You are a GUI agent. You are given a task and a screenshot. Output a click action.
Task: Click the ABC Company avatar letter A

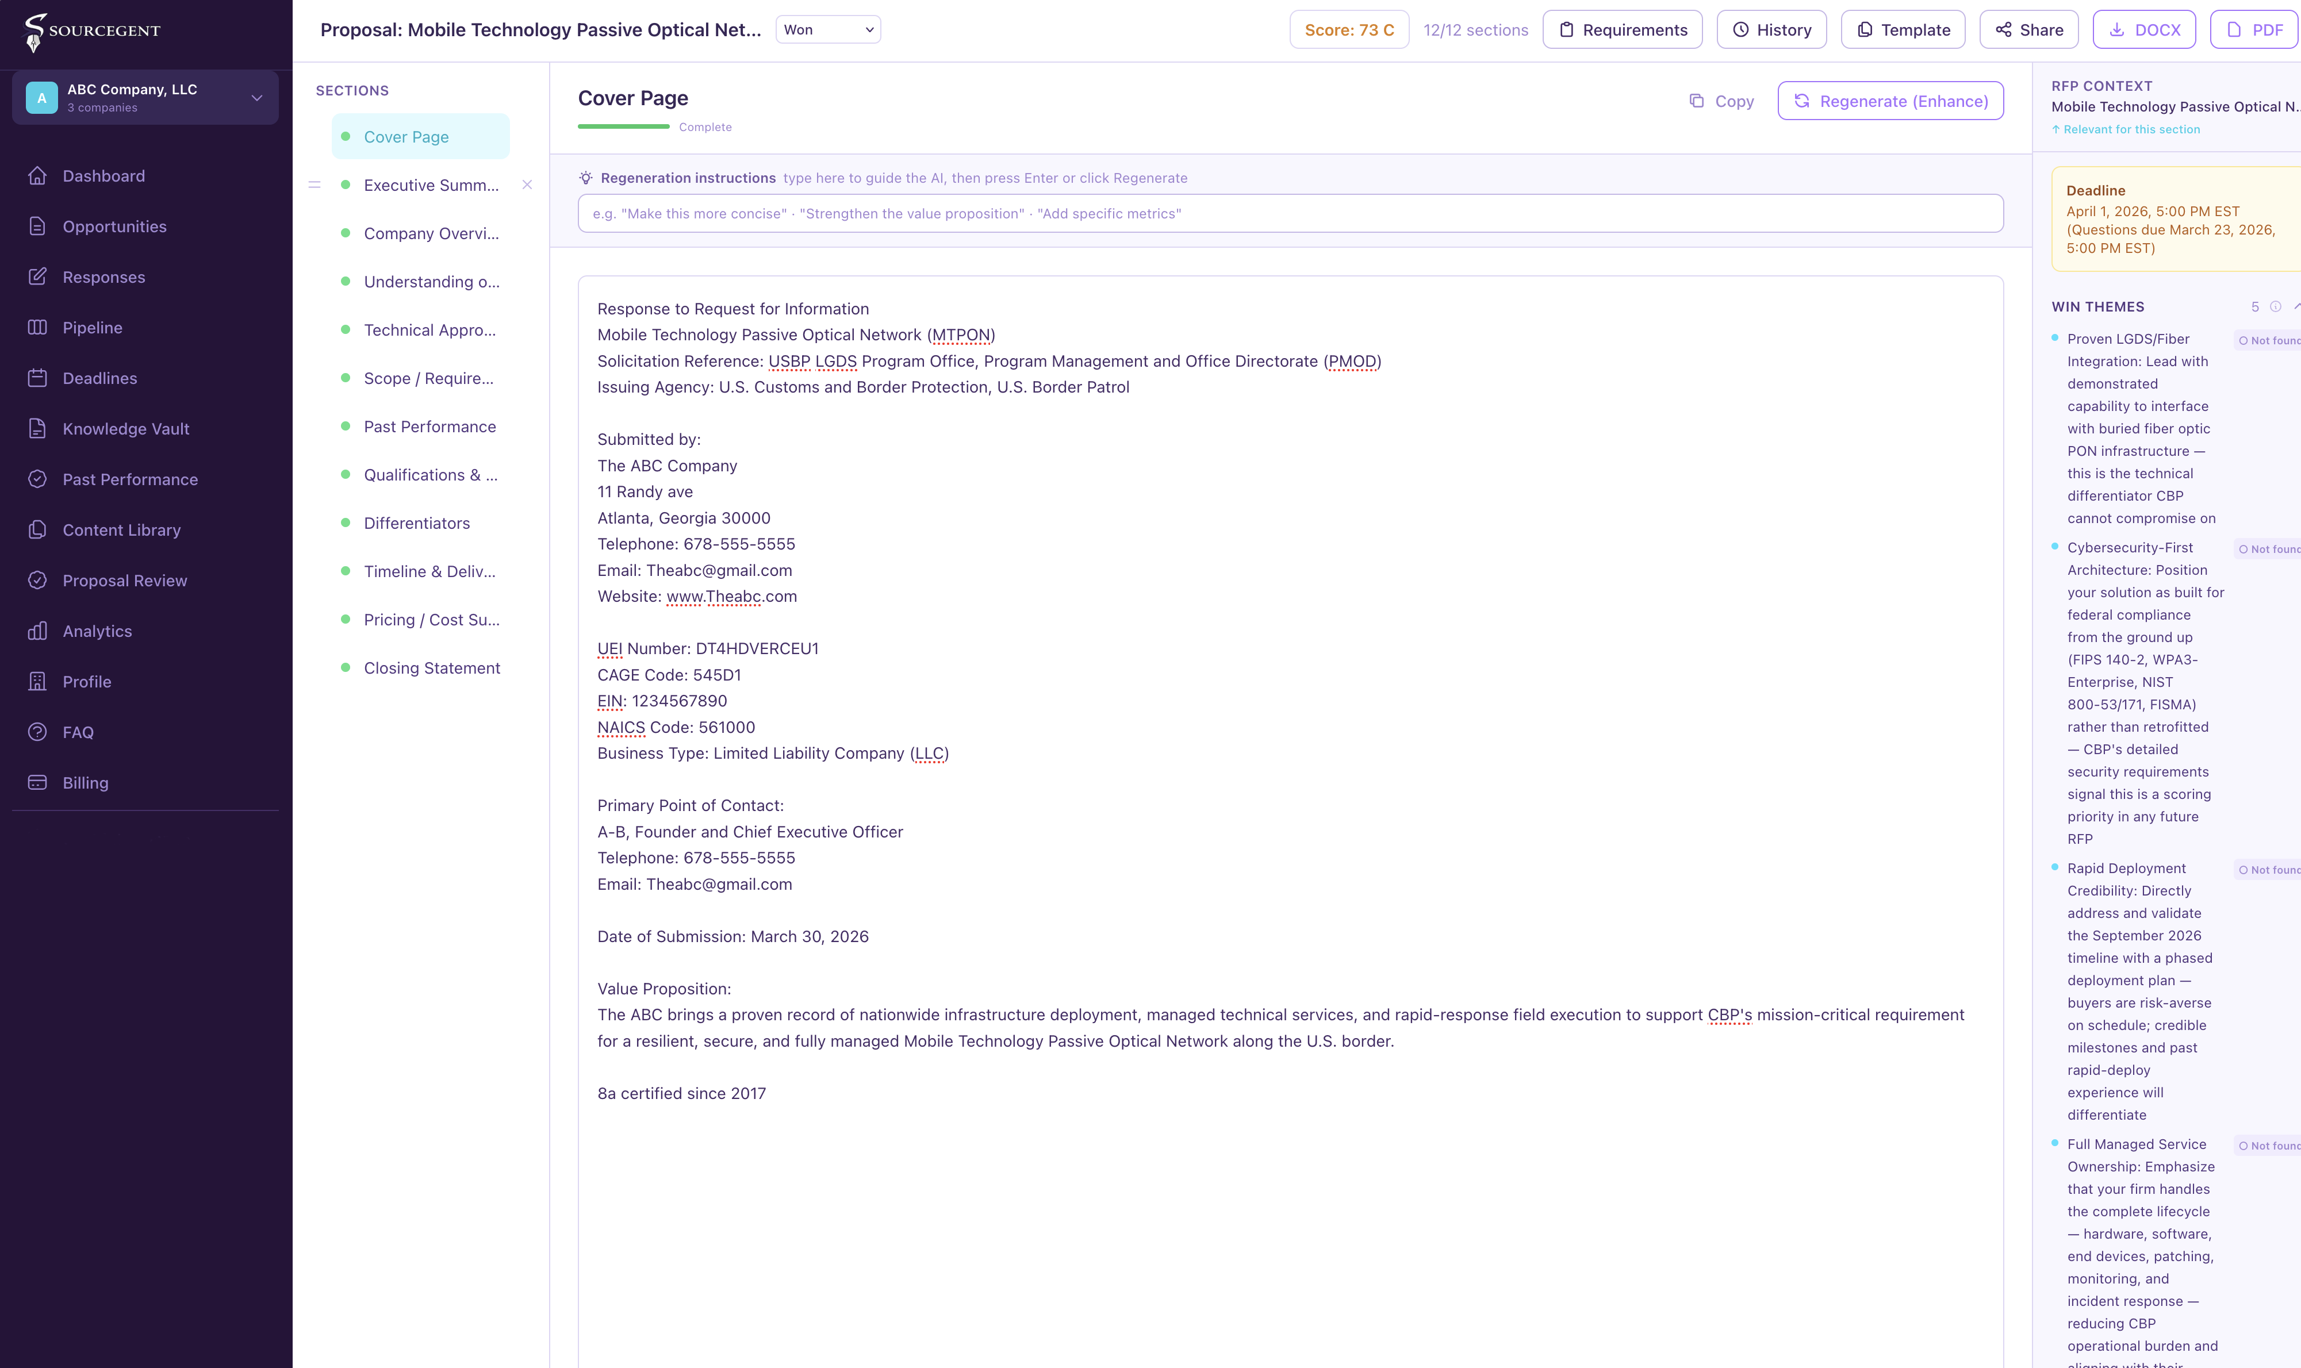coord(41,98)
